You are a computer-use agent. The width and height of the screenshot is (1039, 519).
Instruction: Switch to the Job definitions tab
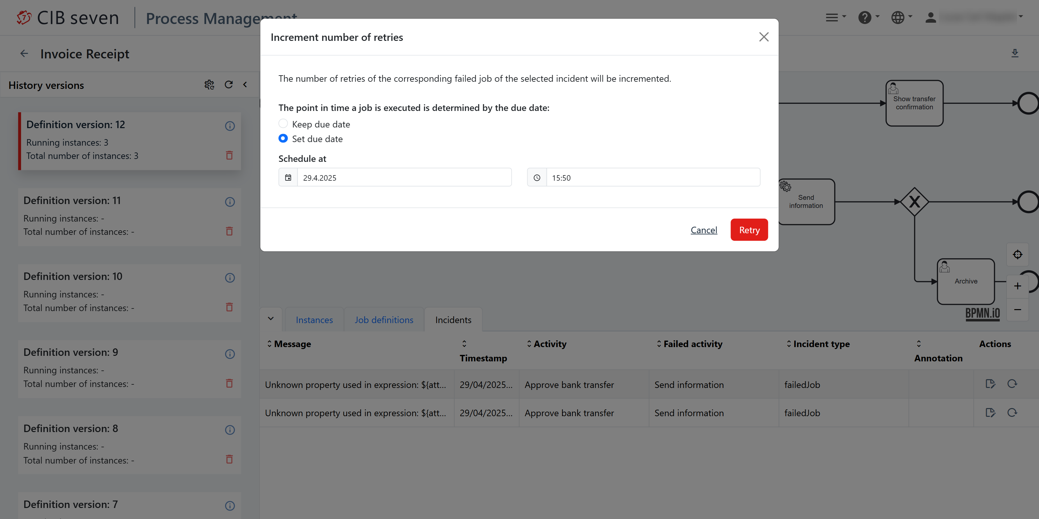(383, 320)
